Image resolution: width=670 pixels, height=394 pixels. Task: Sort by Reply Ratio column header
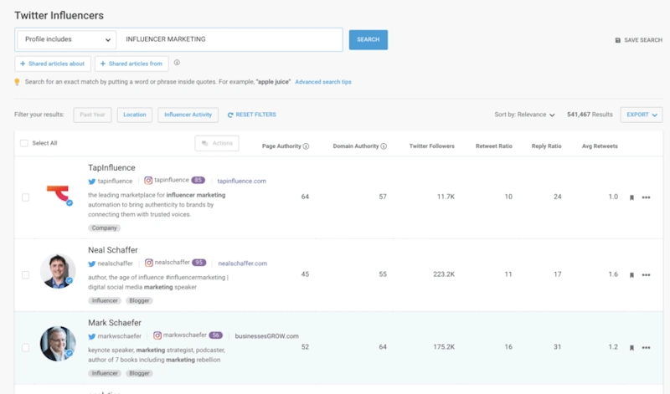546,146
